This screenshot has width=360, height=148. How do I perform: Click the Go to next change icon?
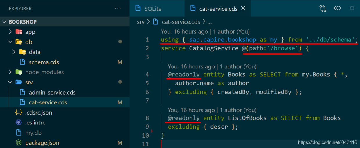352,8
